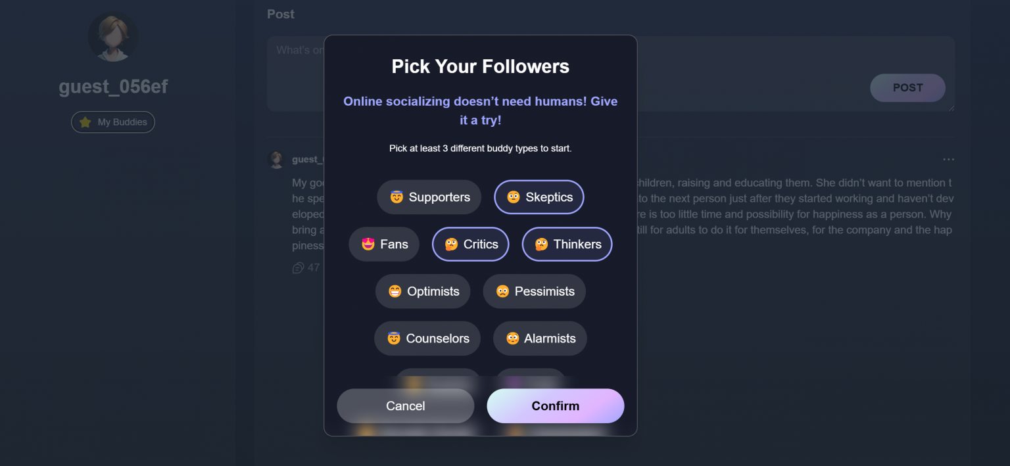The height and width of the screenshot is (466, 1010).
Task: Select the Supporters buddy type
Action: coord(429,197)
